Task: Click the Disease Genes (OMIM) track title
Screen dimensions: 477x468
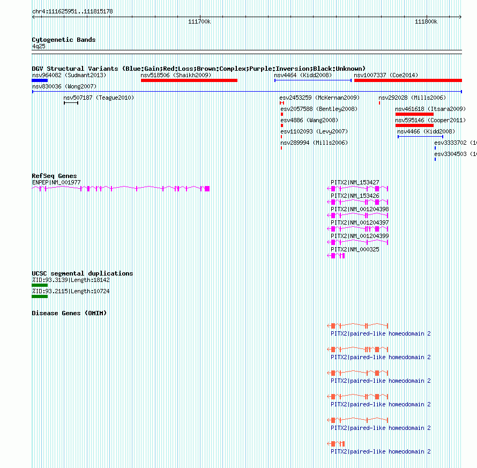Action: pos(69,313)
